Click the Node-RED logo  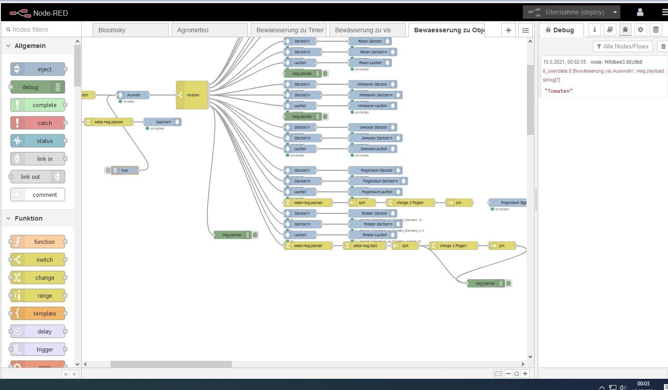(x=39, y=13)
